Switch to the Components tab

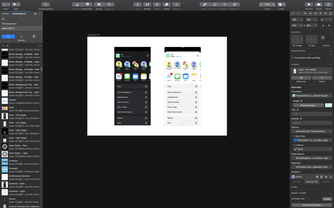[19, 13]
